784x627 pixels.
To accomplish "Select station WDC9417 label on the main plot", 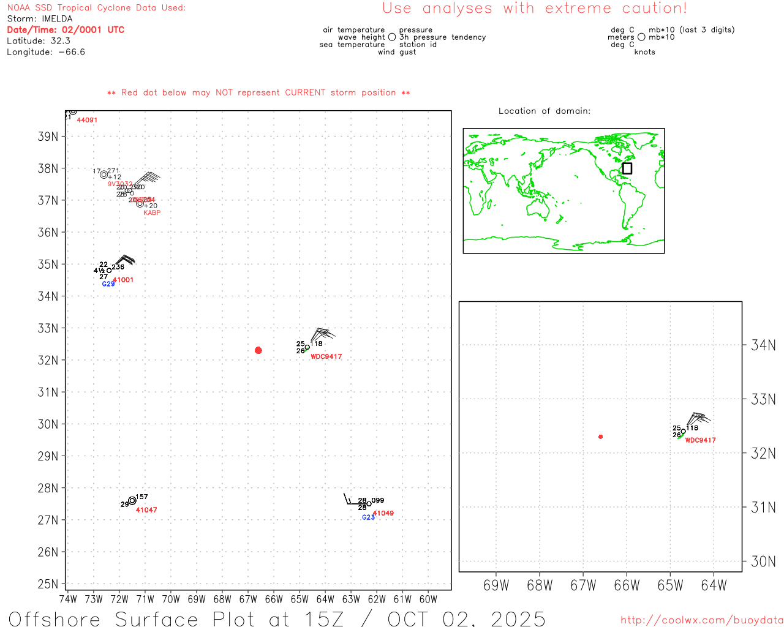I will tap(326, 356).
